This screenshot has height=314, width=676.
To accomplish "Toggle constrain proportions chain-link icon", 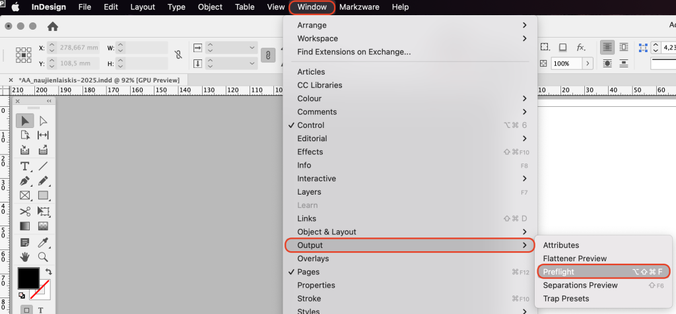I will [178, 55].
